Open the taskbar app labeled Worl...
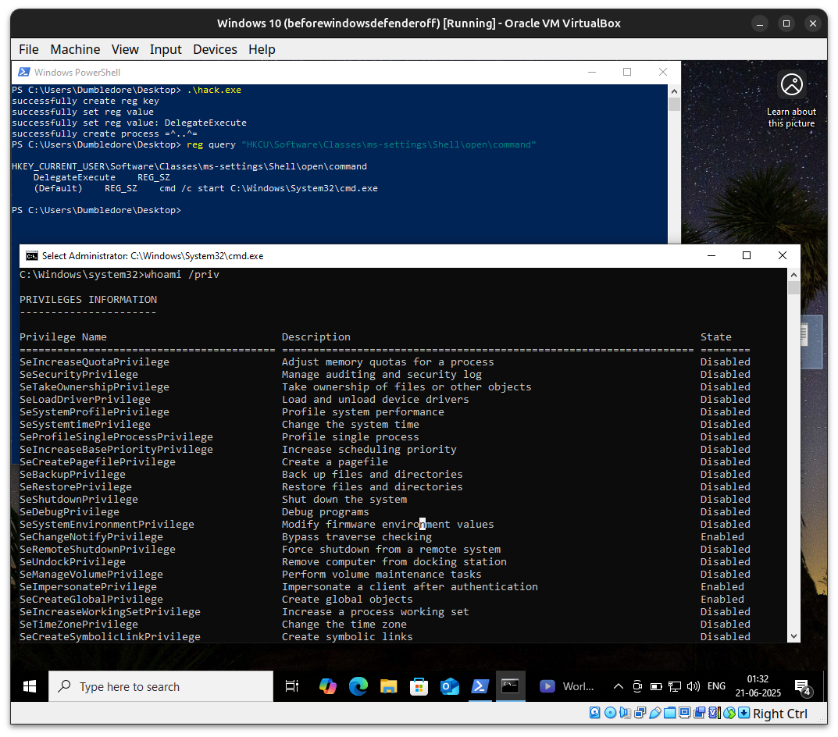 pyautogui.click(x=566, y=686)
